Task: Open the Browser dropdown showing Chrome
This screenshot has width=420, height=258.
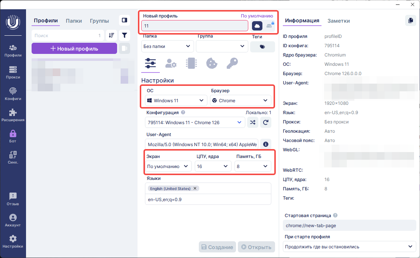Action: [x=240, y=100]
